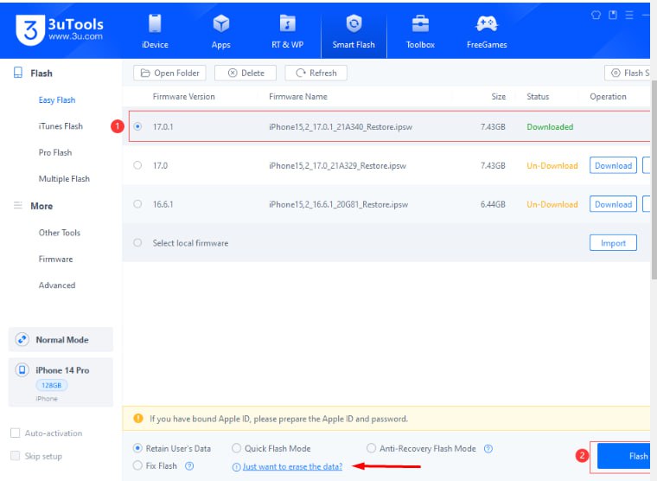Open Pro Flash in the sidebar
This screenshot has height=481, width=657.
coord(55,152)
